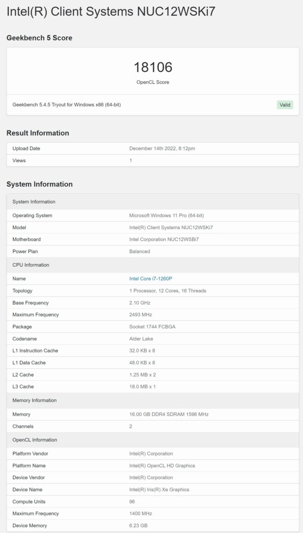Click the 'L1 Data Cache' label
The image size is (303, 533).
tap(29, 363)
